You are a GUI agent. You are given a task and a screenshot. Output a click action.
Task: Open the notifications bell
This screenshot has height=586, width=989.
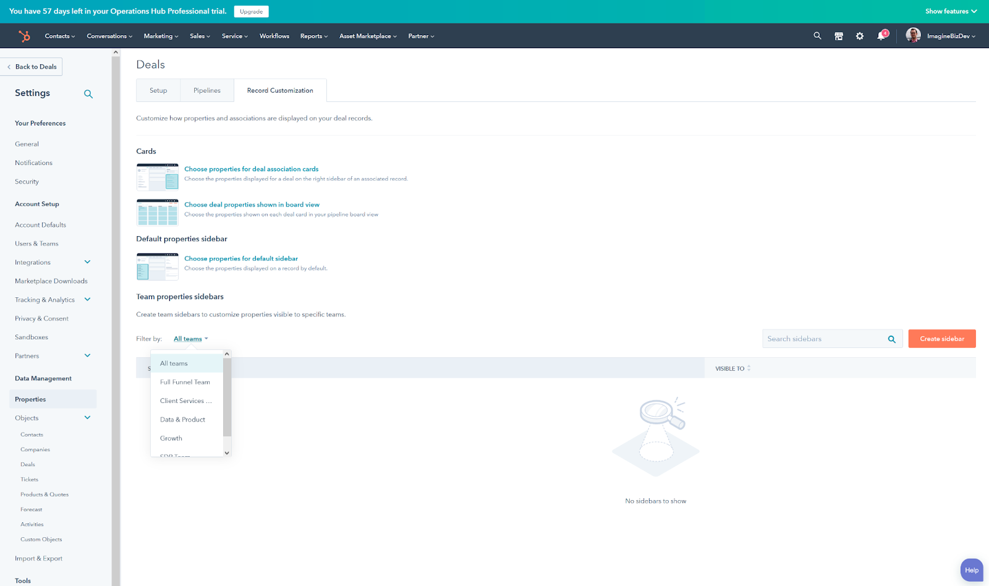tap(881, 36)
